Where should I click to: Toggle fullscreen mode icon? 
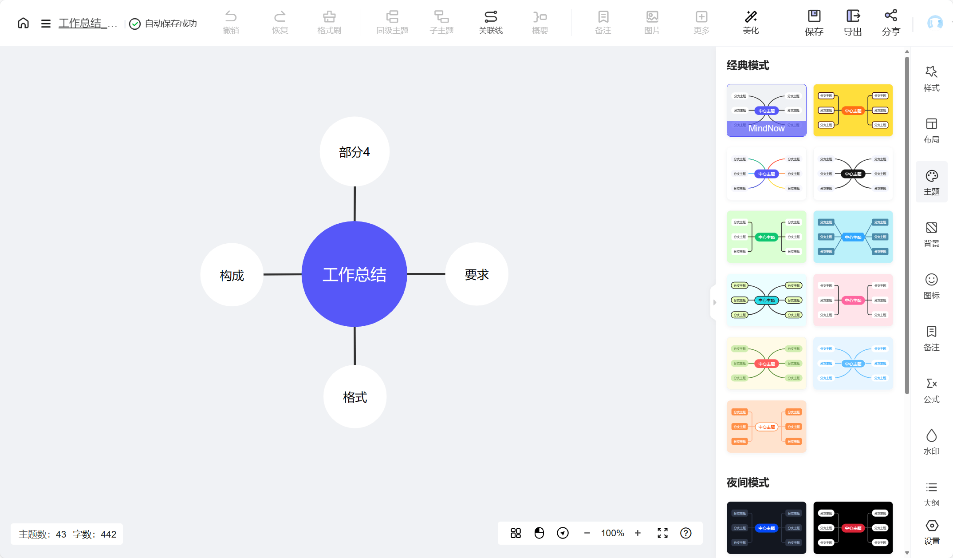[662, 533]
